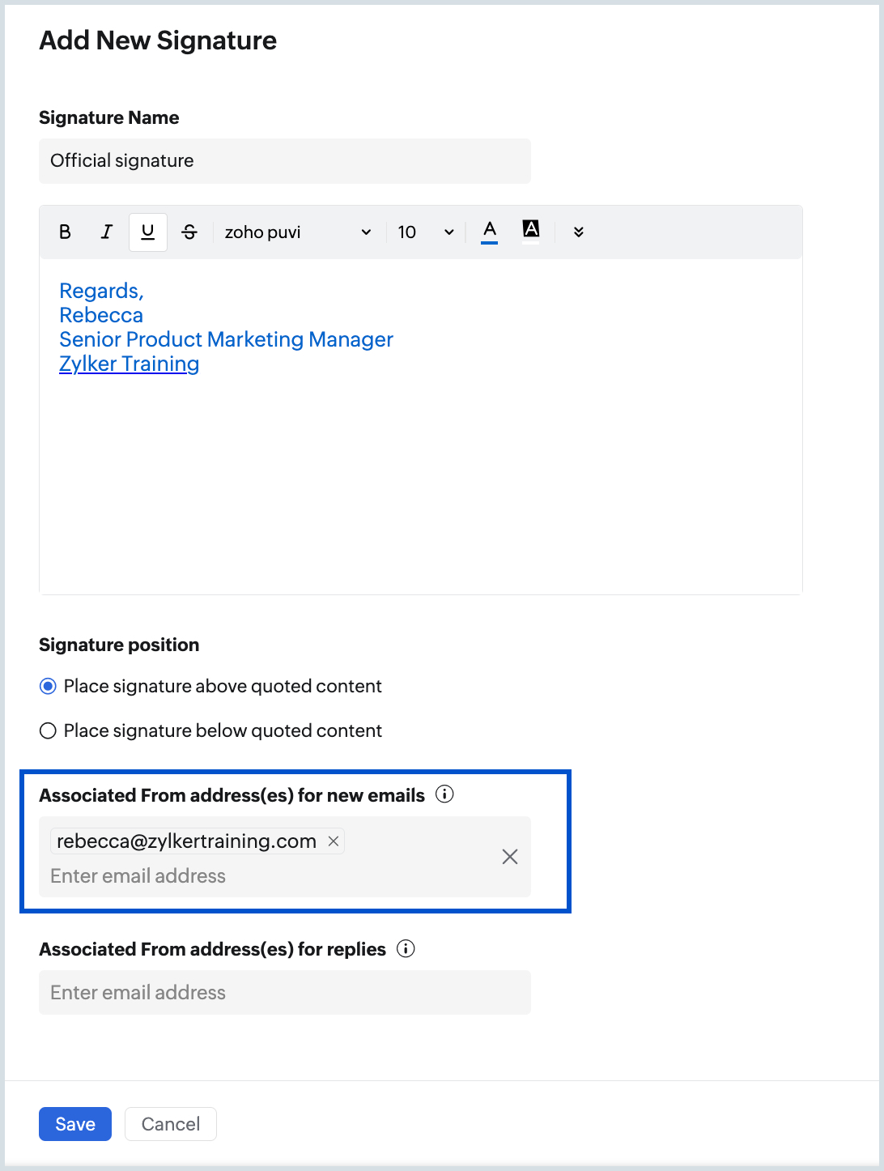Open the zoho puvi font dropdown
This screenshot has width=884, height=1171.
click(x=297, y=232)
